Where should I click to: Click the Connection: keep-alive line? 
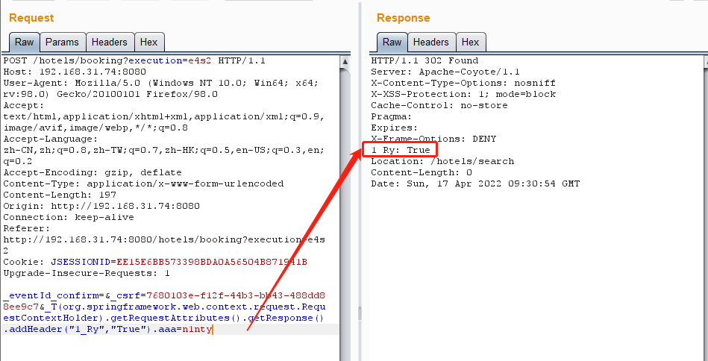pos(69,217)
